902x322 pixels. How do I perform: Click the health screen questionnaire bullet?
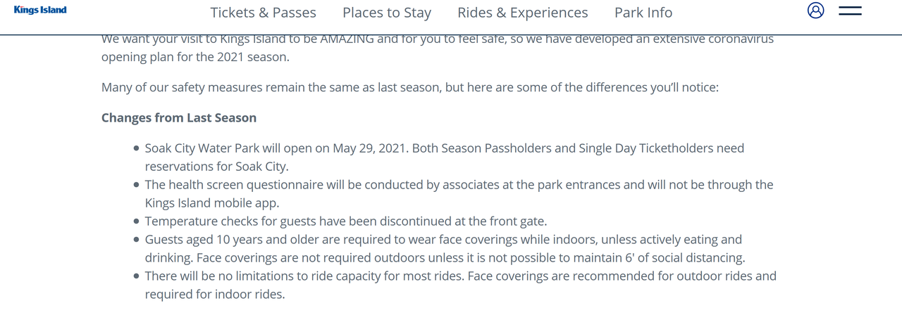(458, 185)
